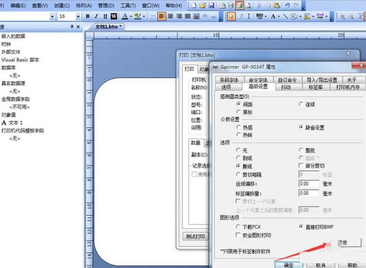Screen dimensions: 366x268
Task: Click the Bold formatting icon
Action: 88,16
